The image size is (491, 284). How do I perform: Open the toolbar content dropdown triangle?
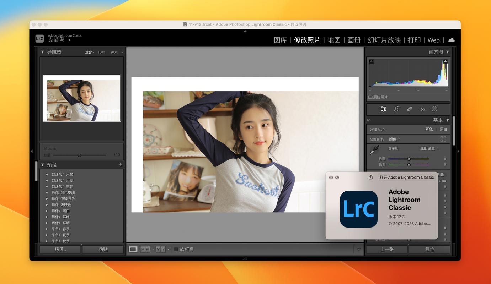[358, 249]
